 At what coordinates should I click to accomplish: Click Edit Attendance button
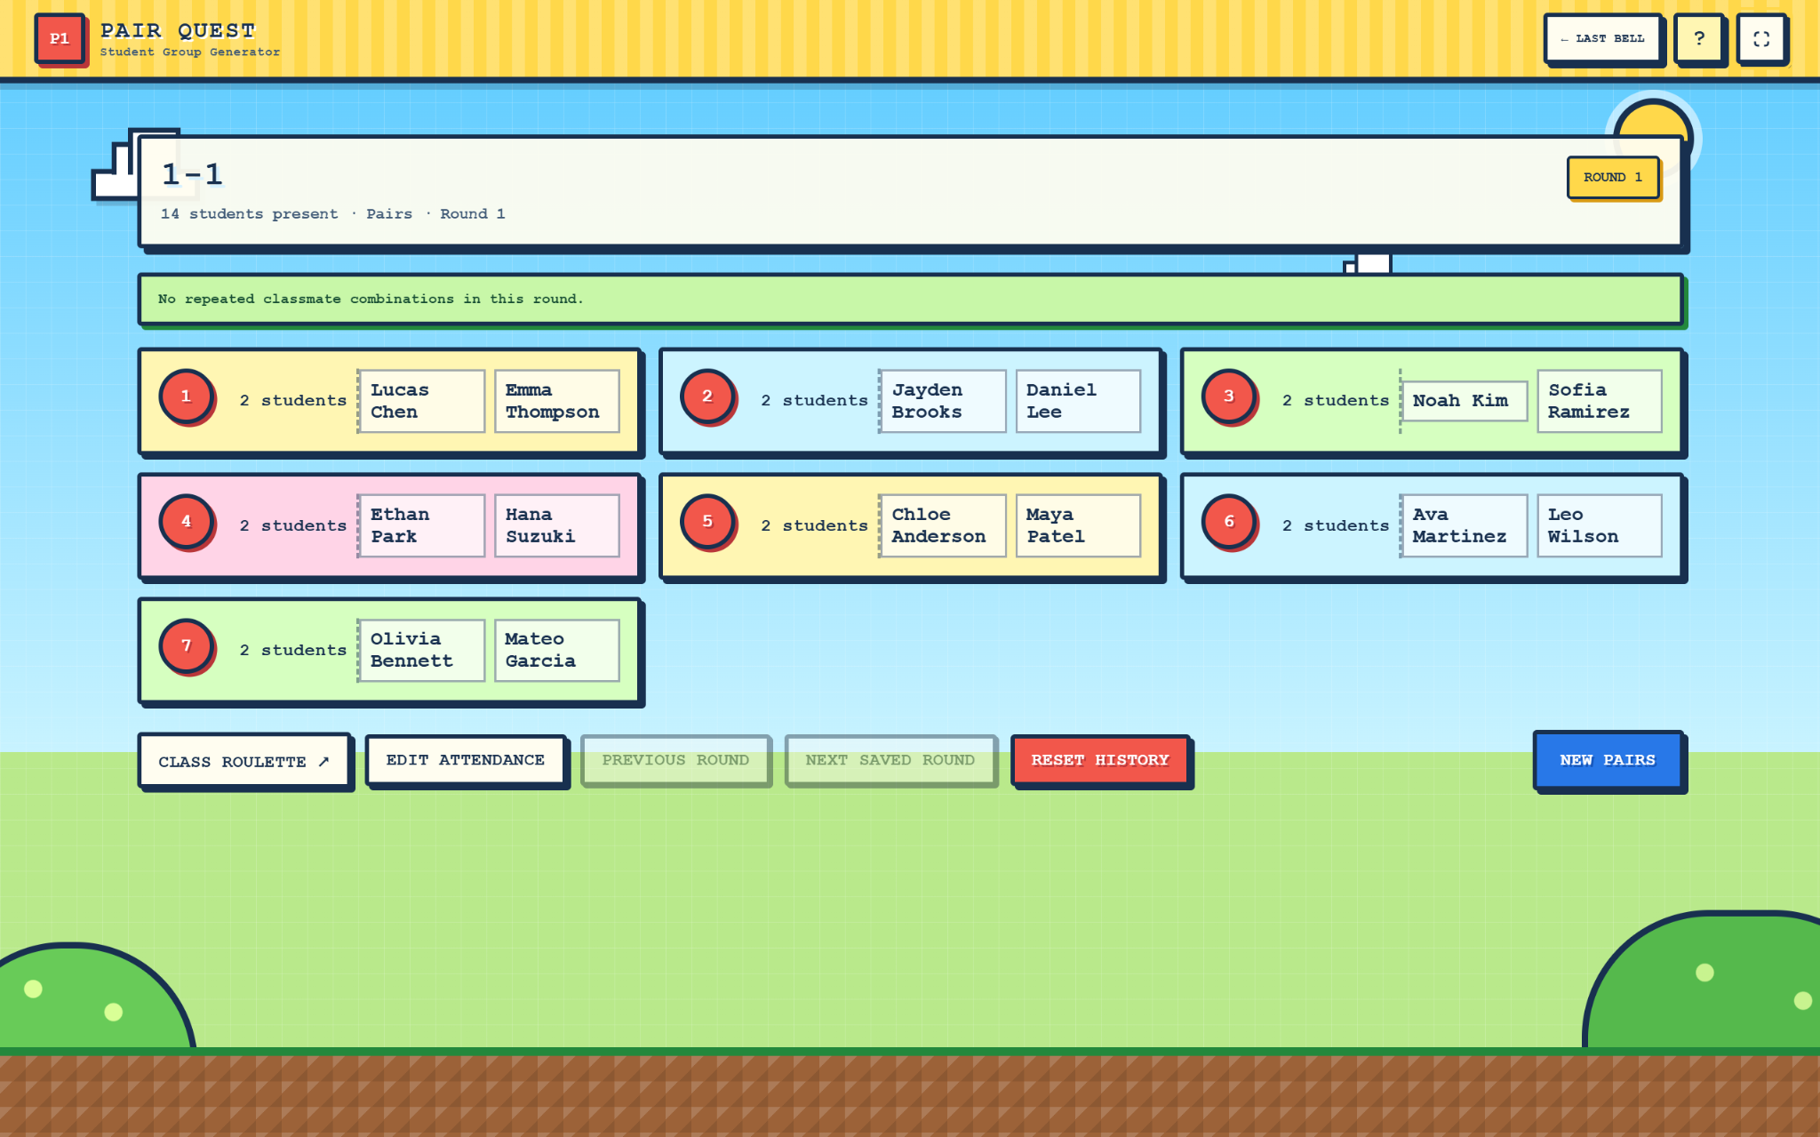tap(466, 760)
